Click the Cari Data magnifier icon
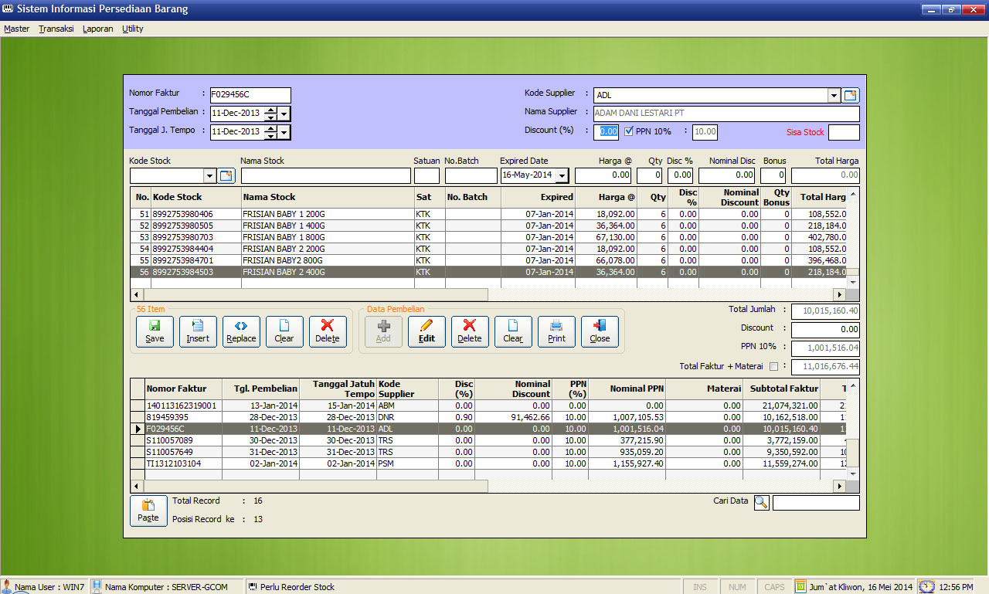 click(x=761, y=503)
